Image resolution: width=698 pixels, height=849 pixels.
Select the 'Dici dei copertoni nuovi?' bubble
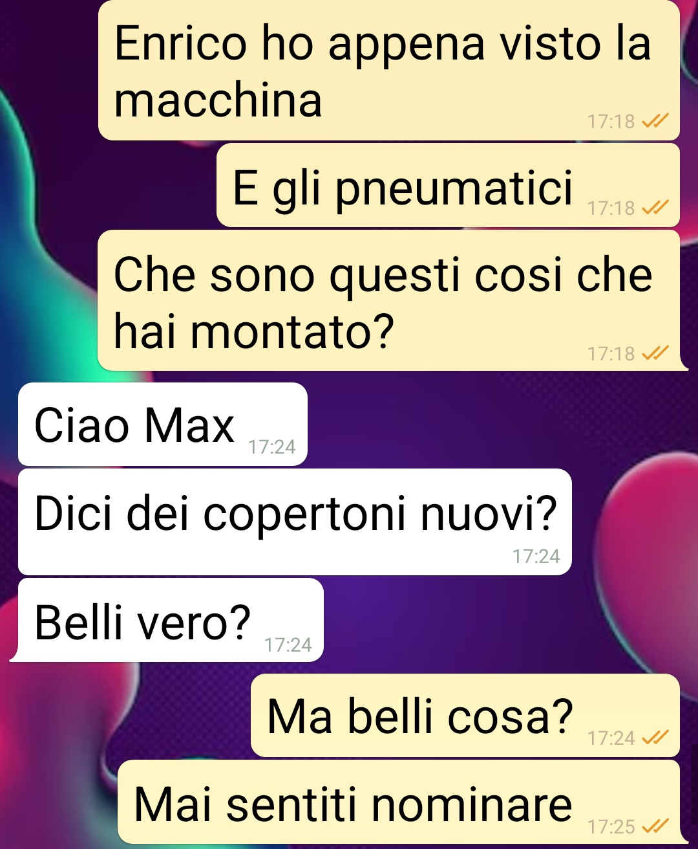(295, 522)
